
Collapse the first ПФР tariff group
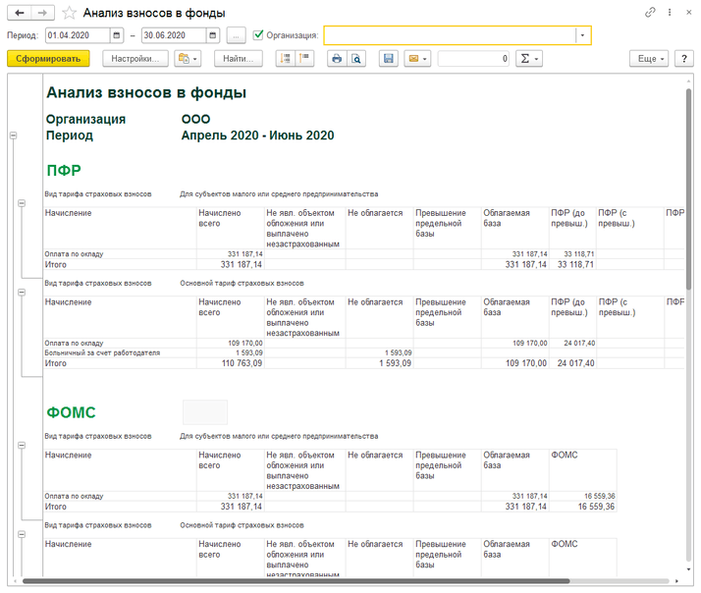(x=22, y=203)
